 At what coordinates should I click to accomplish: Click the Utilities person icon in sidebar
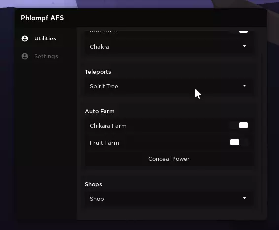click(25, 38)
